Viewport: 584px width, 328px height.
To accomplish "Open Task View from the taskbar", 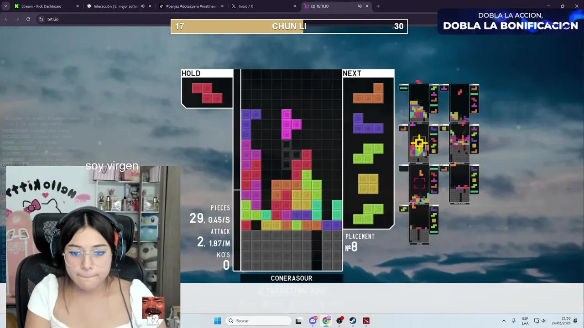I will point(298,321).
